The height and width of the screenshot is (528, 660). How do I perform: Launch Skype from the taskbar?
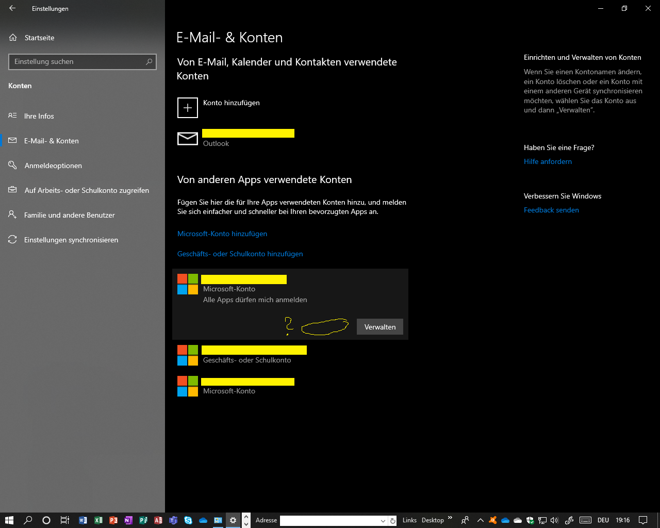point(188,520)
